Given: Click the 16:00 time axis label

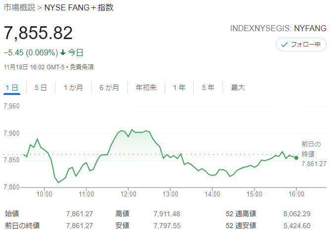Looking at the screenshot, I should [x=296, y=194].
